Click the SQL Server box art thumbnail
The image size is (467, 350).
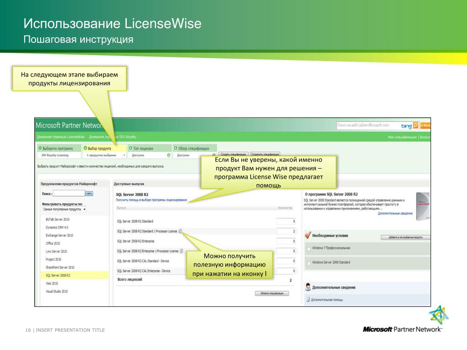[x=423, y=206]
